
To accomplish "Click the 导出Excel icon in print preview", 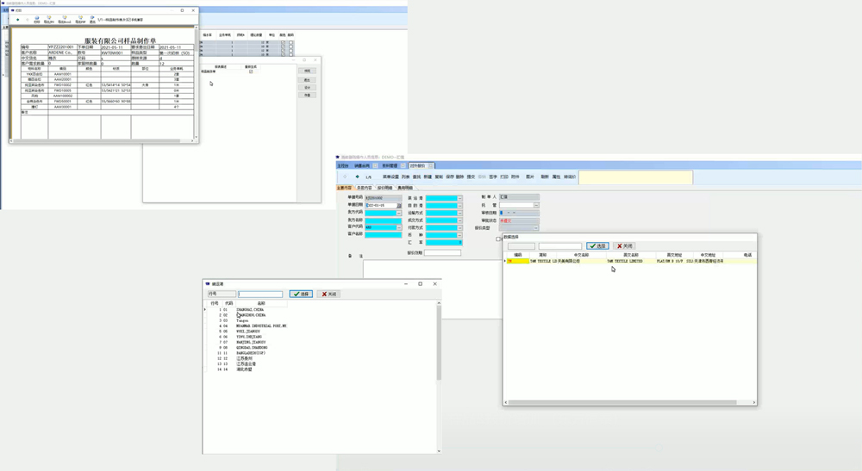I will 65,19.
